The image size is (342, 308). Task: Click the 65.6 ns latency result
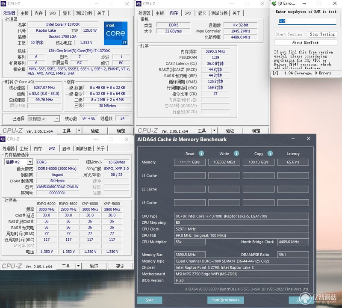[293, 162]
